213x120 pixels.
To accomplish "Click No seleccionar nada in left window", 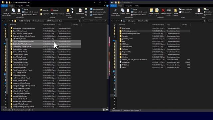I will pos(98,12).
